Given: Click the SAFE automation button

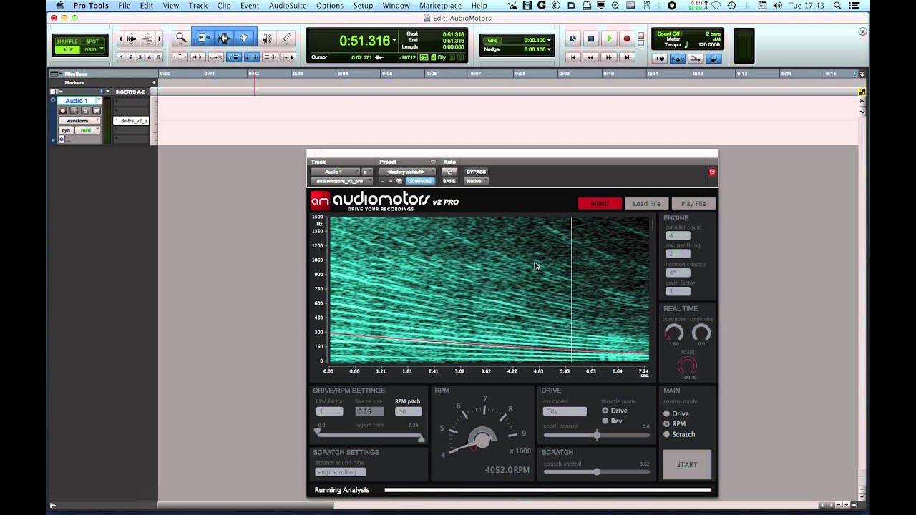Looking at the screenshot, I should point(449,181).
